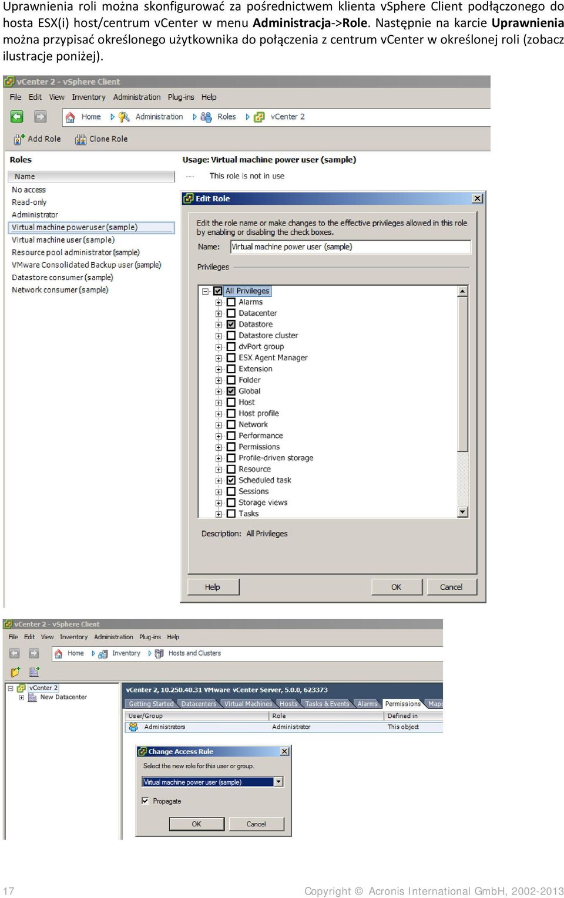This screenshot has height=898, width=564.
Task: Click OK in the Change Access Rule dialog
Action: [x=197, y=824]
